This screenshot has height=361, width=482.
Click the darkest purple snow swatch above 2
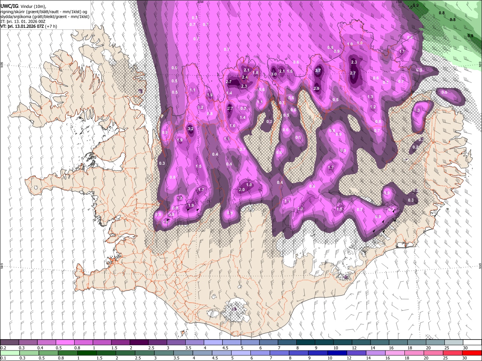[139, 343]
